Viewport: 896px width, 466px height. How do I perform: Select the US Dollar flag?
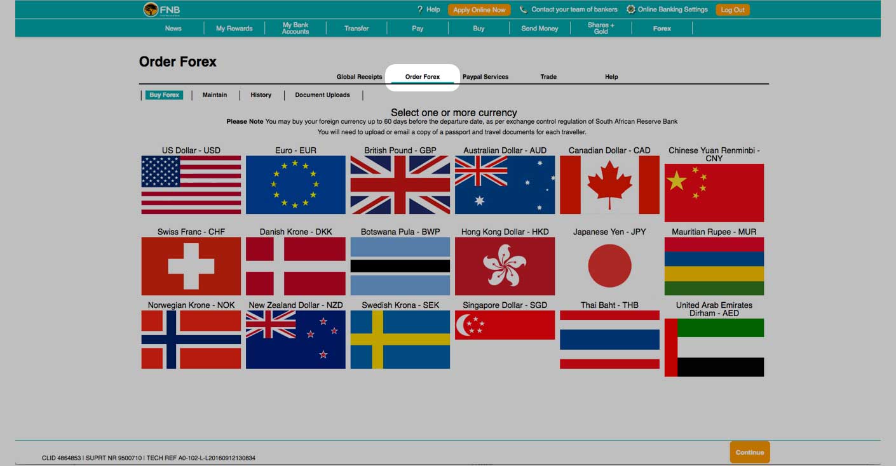click(x=191, y=185)
